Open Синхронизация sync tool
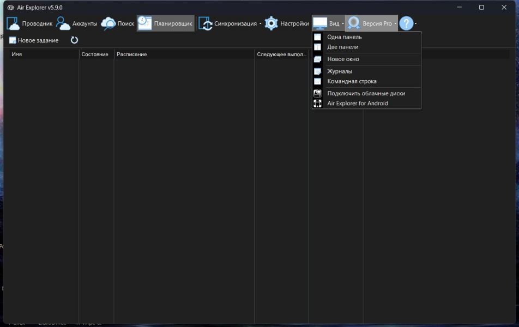 (x=228, y=23)
